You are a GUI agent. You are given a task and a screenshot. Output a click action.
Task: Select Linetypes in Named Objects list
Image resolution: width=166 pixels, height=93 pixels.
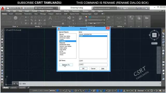point(68,41)
